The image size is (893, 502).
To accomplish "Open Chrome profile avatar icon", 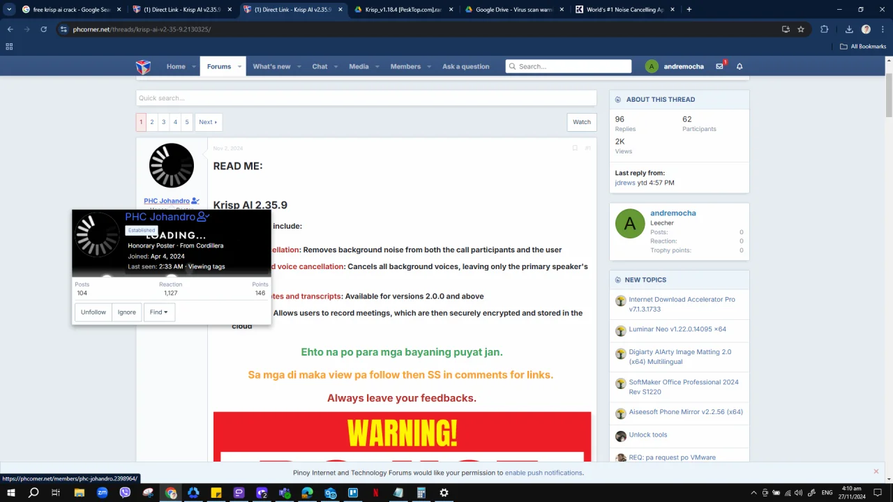I will [866, 29].
